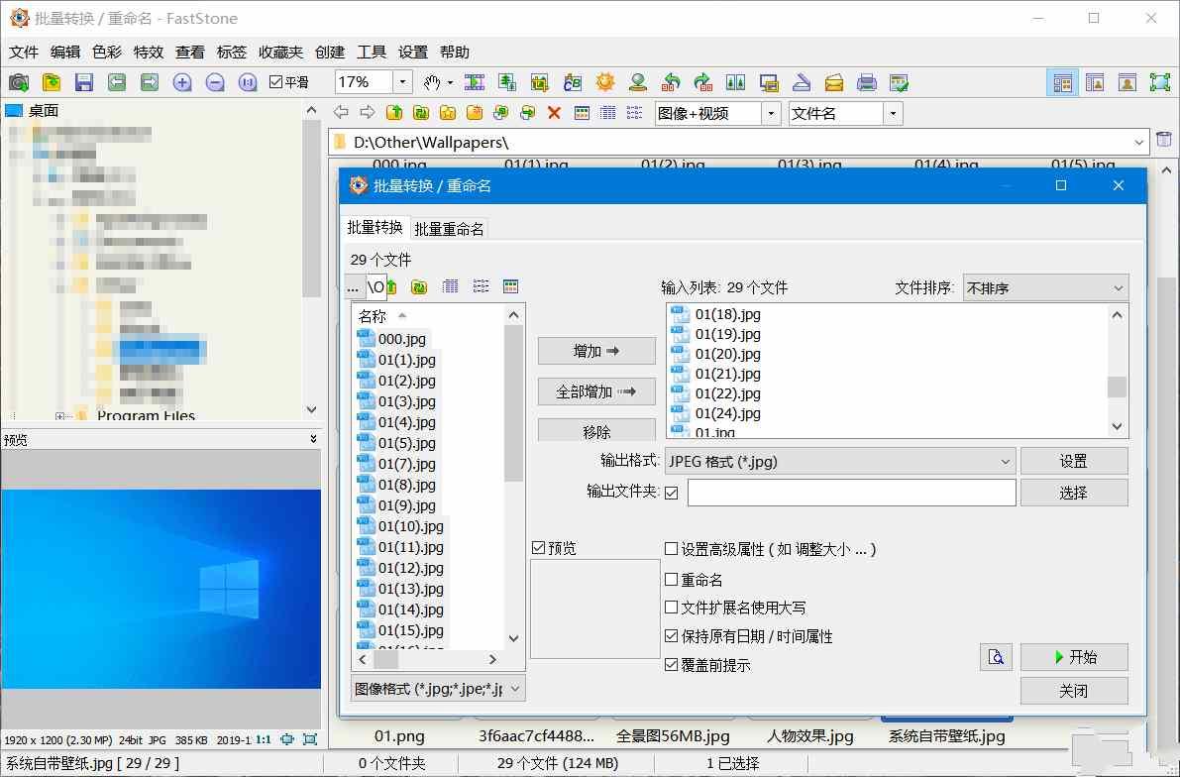Click the zoom in magnifier icon
This screenshot has height=777, width=1180.
[181, 82]
